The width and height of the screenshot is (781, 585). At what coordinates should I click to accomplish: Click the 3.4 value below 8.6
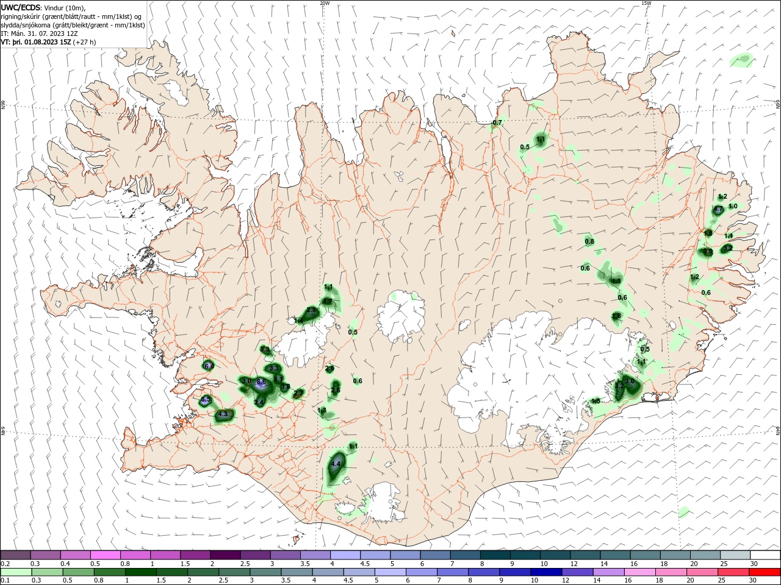click(259, 402)
